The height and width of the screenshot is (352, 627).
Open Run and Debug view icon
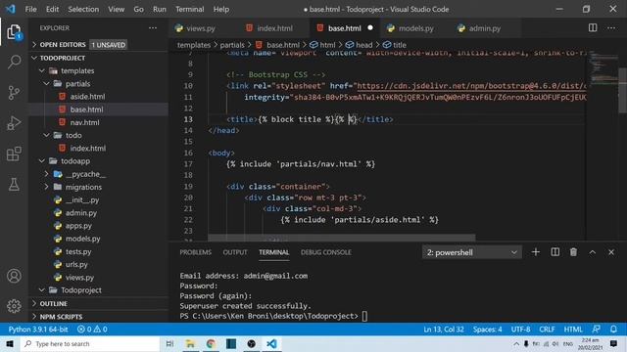coord(14,123)
